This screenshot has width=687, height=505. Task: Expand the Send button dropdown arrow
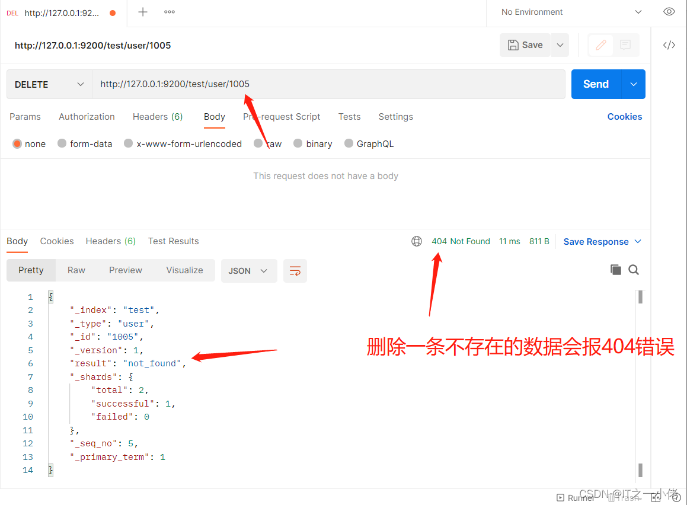(634, 84)
